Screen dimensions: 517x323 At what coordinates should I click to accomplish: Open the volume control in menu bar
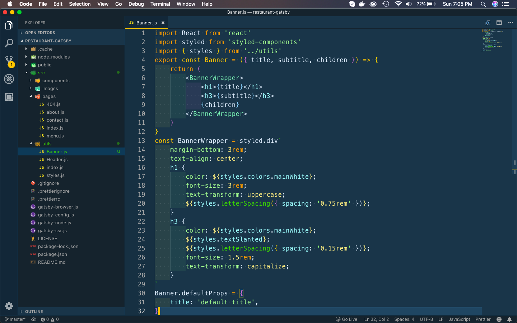(409, 4)
